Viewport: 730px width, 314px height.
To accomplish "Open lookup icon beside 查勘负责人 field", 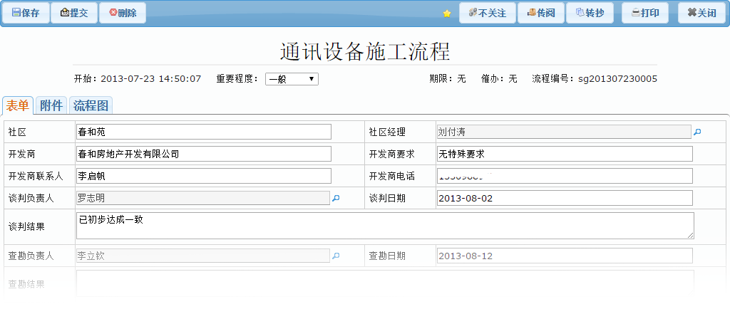I will coord(336,256).
